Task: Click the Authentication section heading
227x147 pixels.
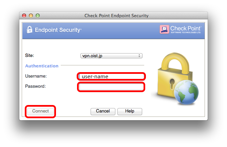Action: (42, 66)
